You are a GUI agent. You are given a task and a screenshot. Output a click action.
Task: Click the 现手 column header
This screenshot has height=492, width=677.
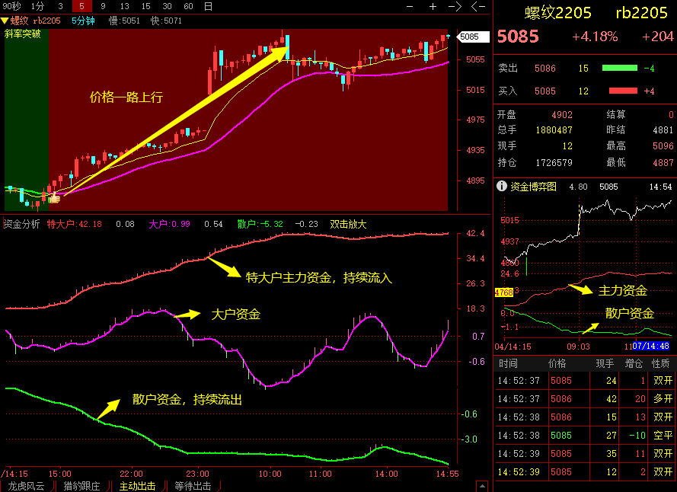tap(605, 364)
